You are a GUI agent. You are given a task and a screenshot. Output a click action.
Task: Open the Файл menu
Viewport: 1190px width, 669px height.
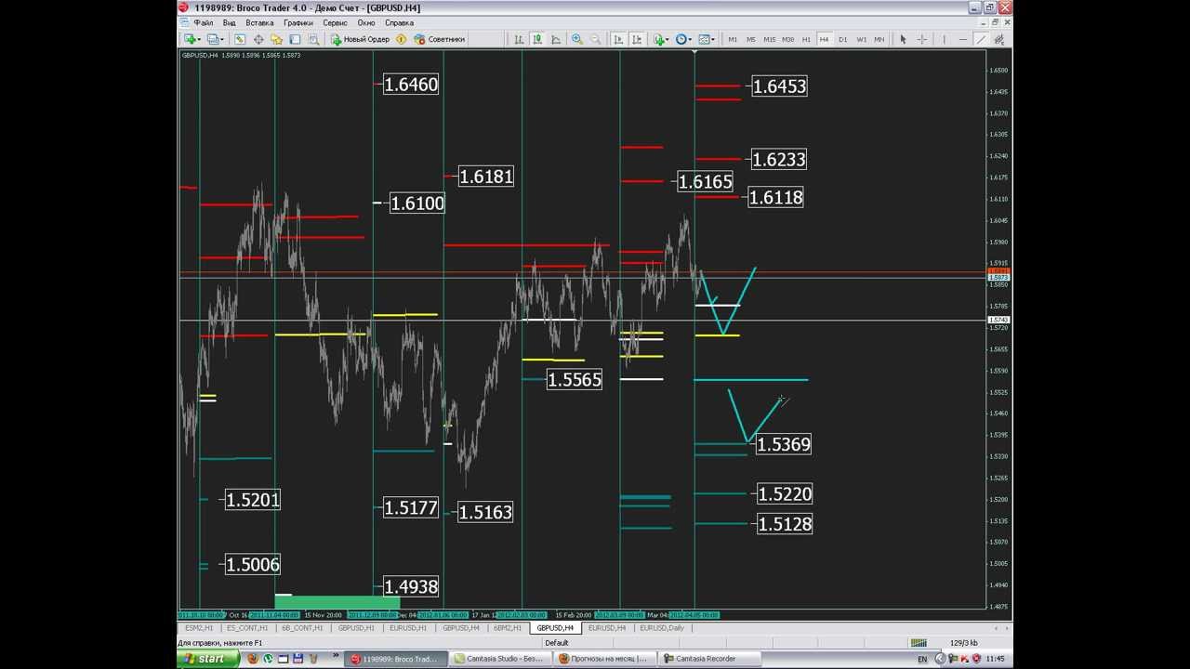tap(203, 22)
